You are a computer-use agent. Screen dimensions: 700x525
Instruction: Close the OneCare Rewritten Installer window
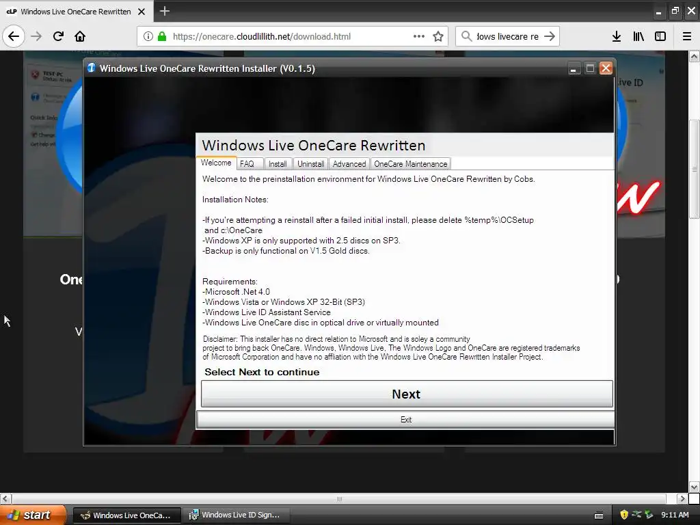click(x=606, y=68)
